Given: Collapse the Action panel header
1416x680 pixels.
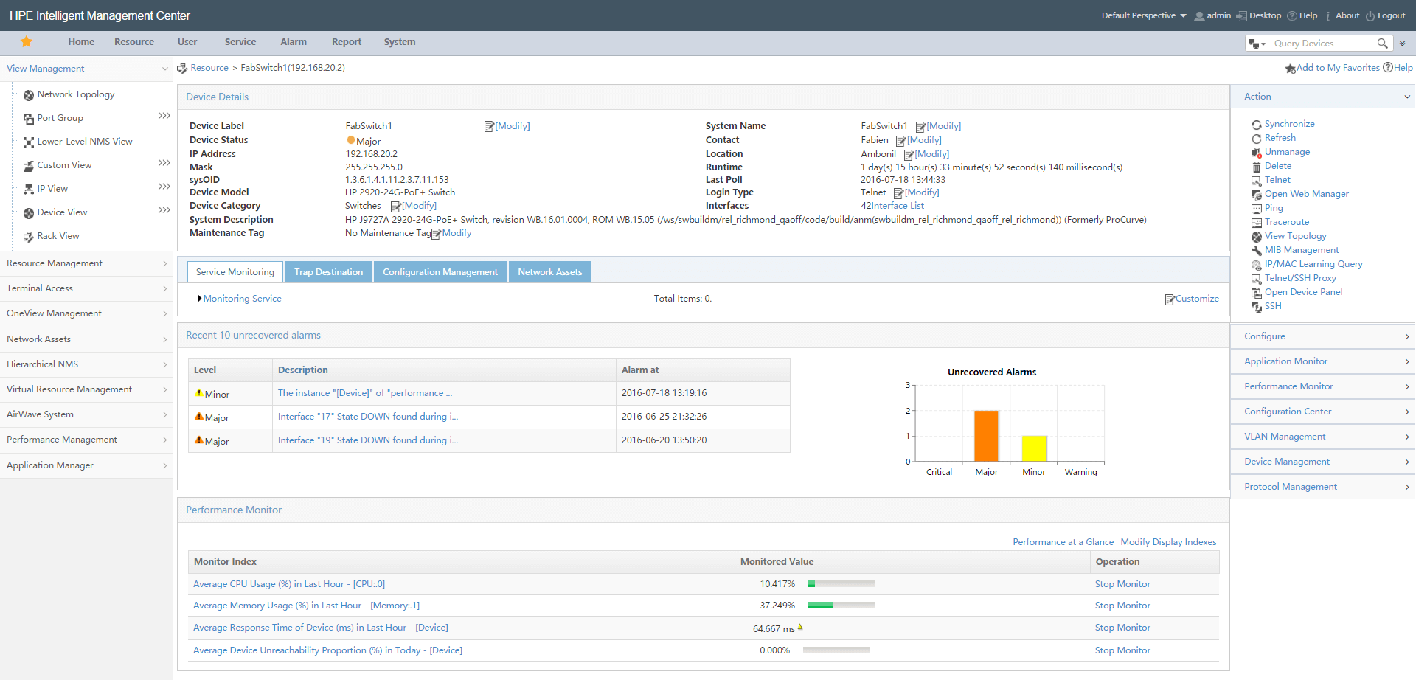Looking at the screenshot, I should pos(1407,97).
